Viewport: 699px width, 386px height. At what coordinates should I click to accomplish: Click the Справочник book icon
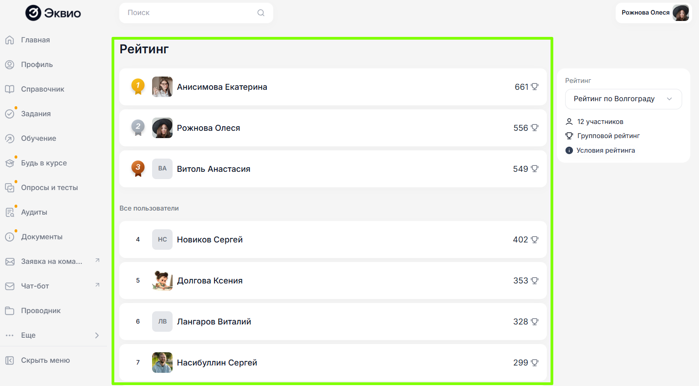(10, 89)
